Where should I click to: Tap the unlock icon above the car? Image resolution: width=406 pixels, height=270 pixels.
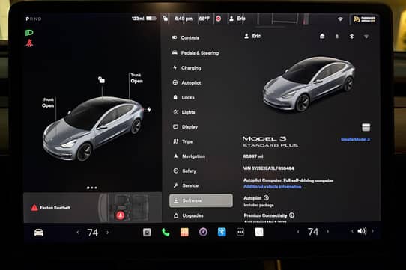(101, 80)
